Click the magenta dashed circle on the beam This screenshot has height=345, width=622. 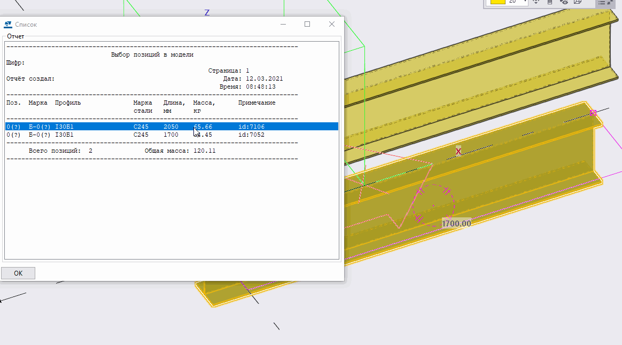(x=454, y=203)
